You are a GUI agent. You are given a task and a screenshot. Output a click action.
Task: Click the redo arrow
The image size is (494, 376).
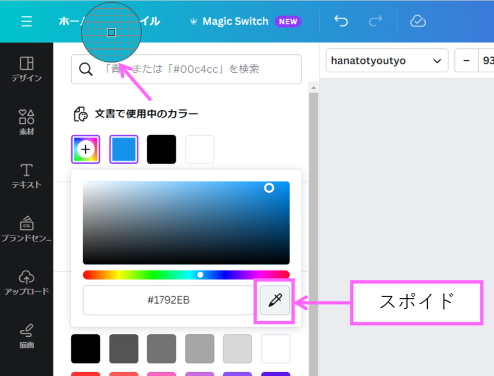pos(375,21)
